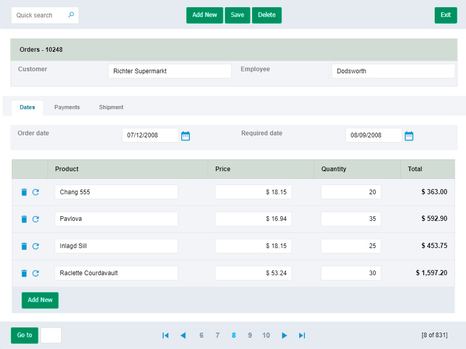Switch to the Payments tab

coord(67,107)
